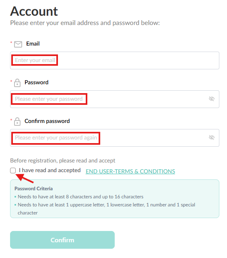The height and width of the screenshot is (258, 227).
Task: Show the password with its eye icon
Action: tap(212, 99)
